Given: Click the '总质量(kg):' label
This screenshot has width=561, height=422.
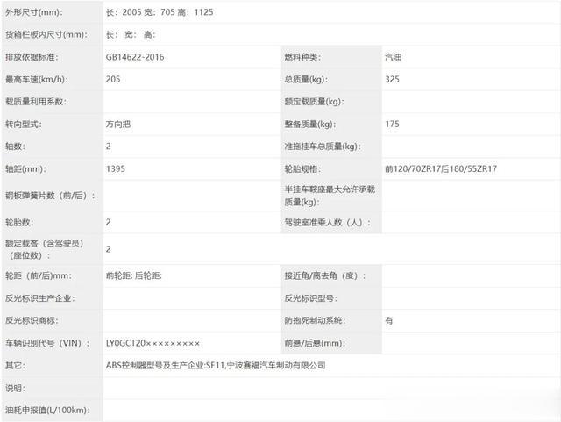Looking at the screenshot, I should coord(306,80).
